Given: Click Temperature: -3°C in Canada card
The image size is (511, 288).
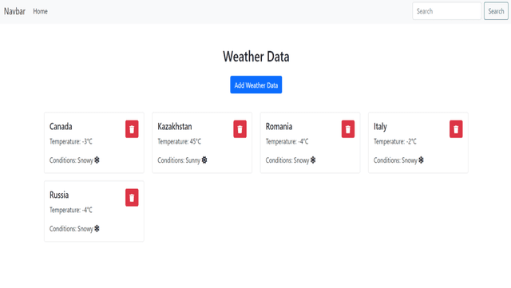Looking at the screenshot, I should (71, 142).
